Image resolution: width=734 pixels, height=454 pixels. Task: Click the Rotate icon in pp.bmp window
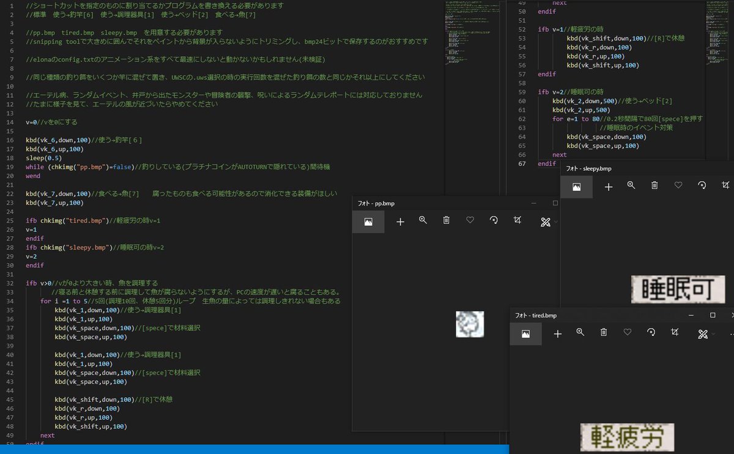(x=494, y=221)
